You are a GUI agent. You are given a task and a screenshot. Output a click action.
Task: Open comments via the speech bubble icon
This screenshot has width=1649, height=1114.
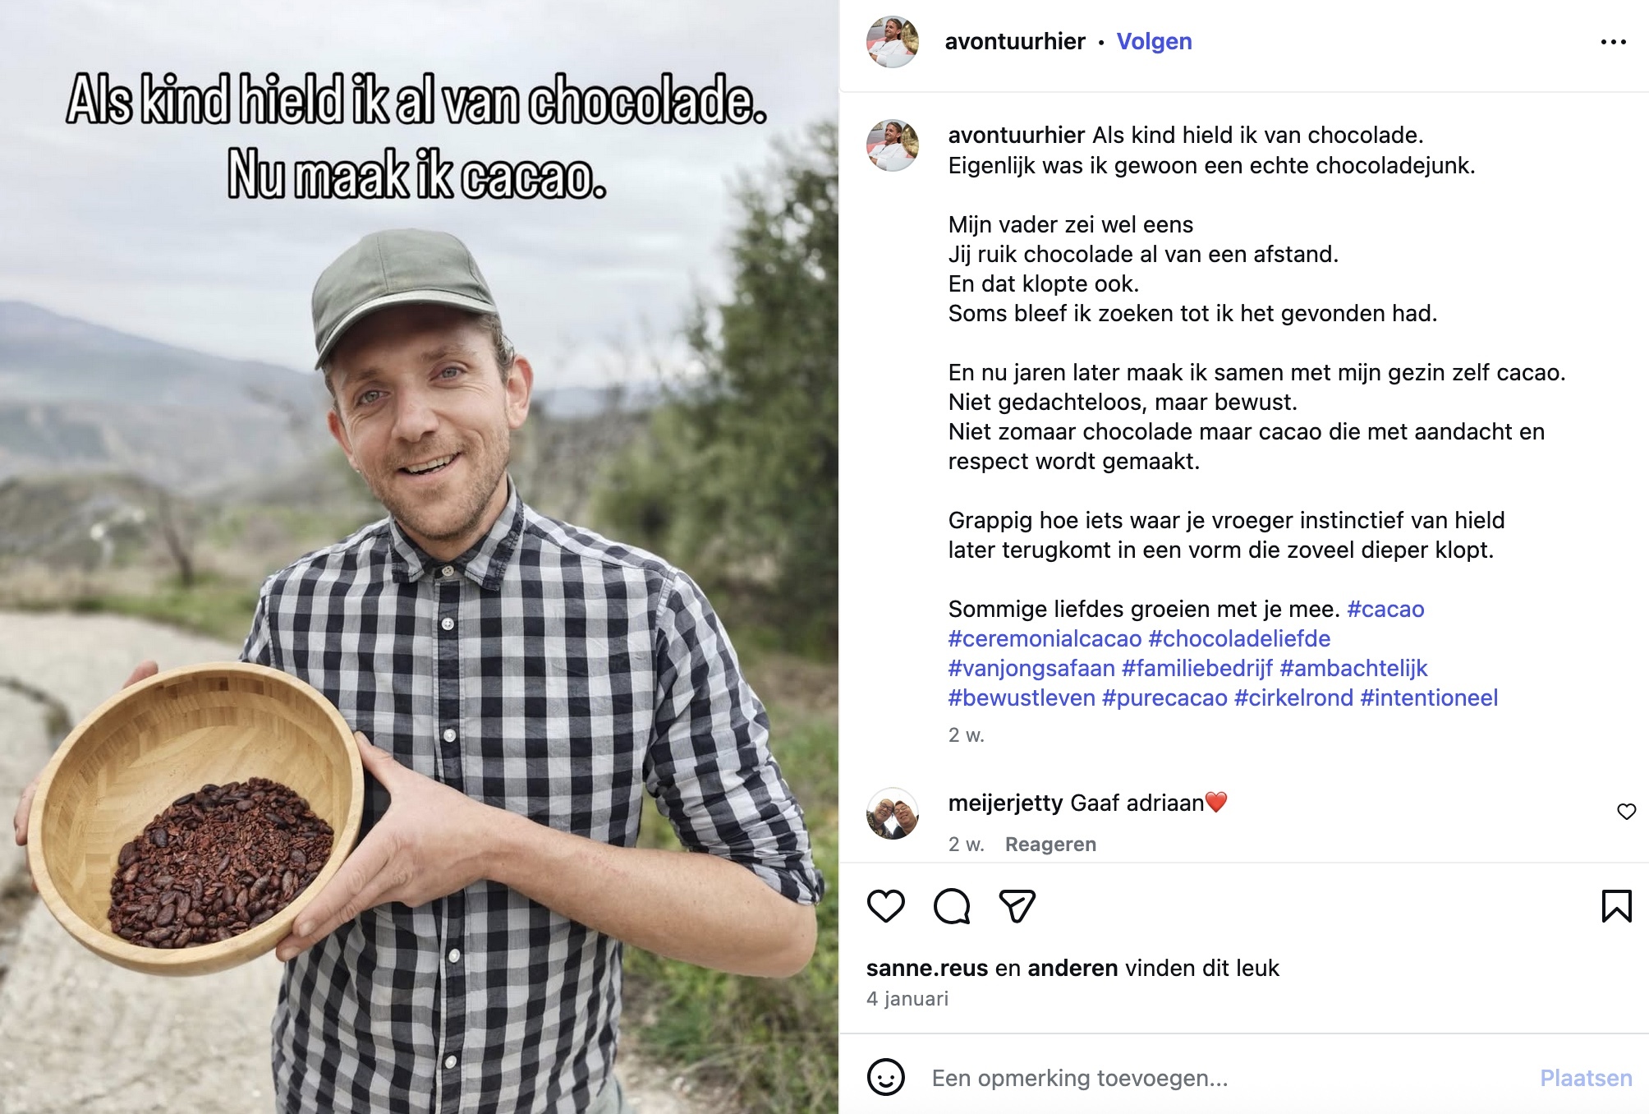952,906
